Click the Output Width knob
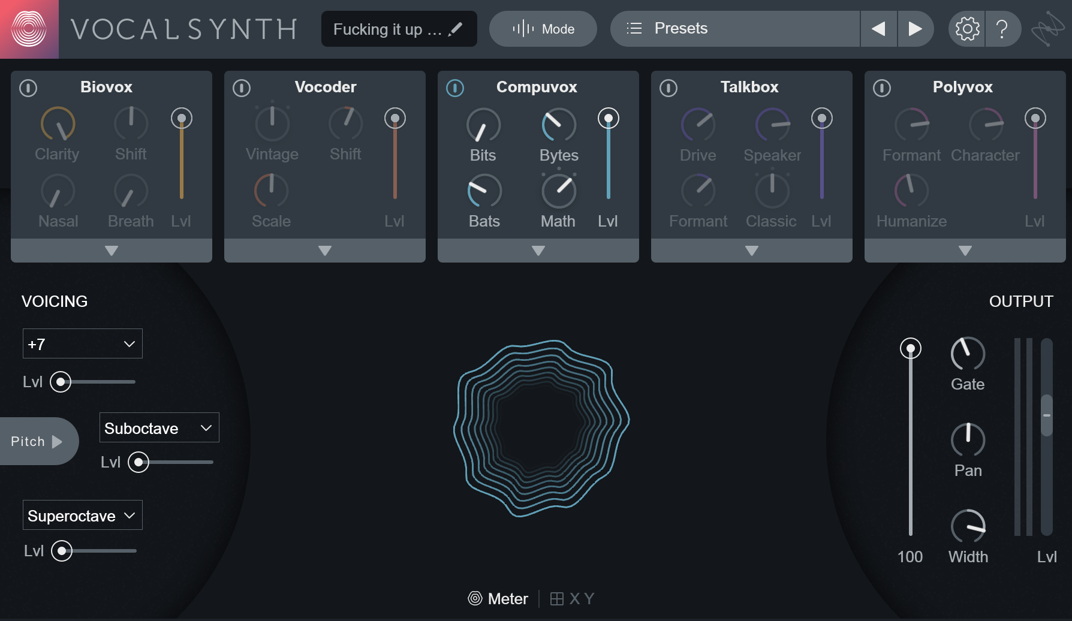The image size is (1072, 621). (x=968, y=526)
